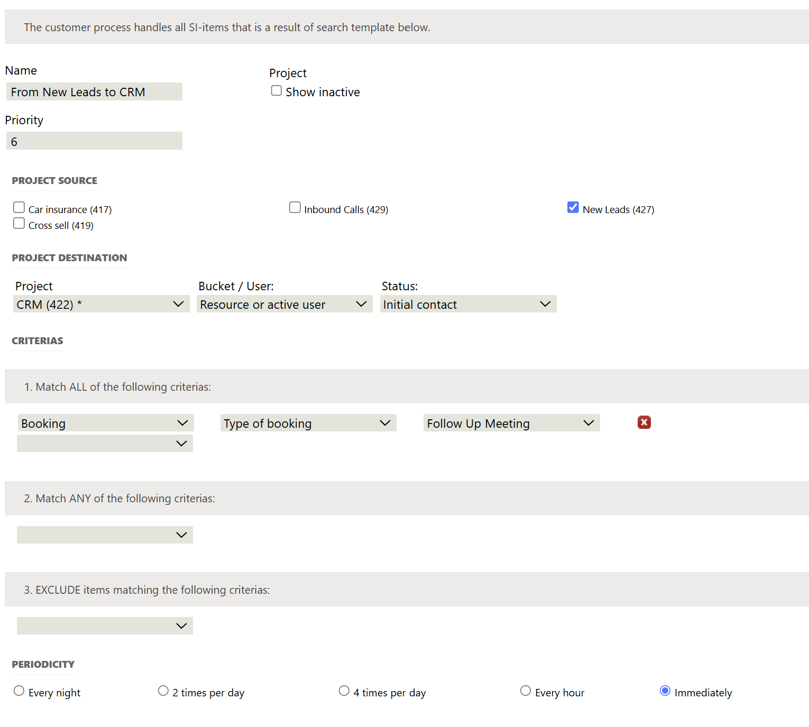809x727 pixels.
Task: Open the Initial contact status dropdown
Action: [x=467, y=304]
